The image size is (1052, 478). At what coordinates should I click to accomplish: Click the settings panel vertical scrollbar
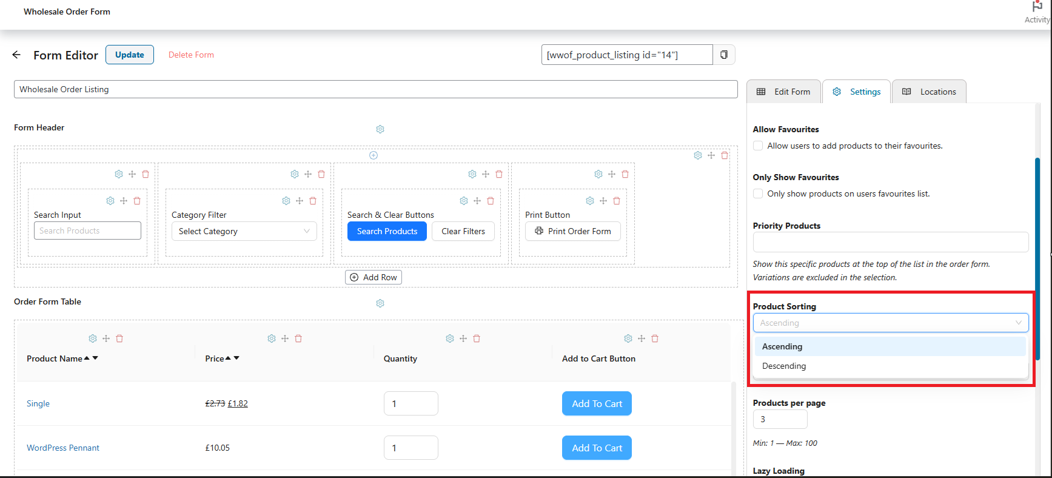1037,260
